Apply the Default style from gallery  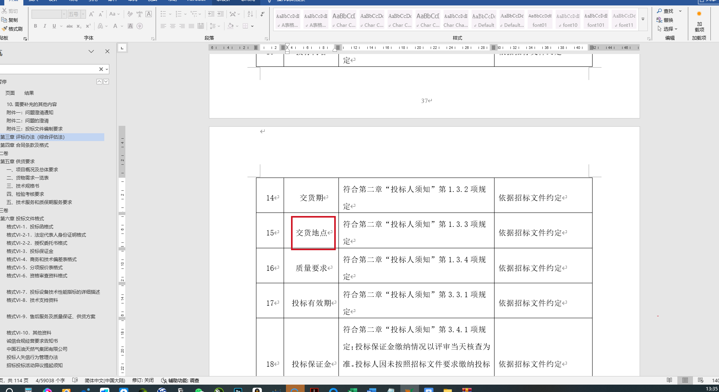tap(484, 20)
